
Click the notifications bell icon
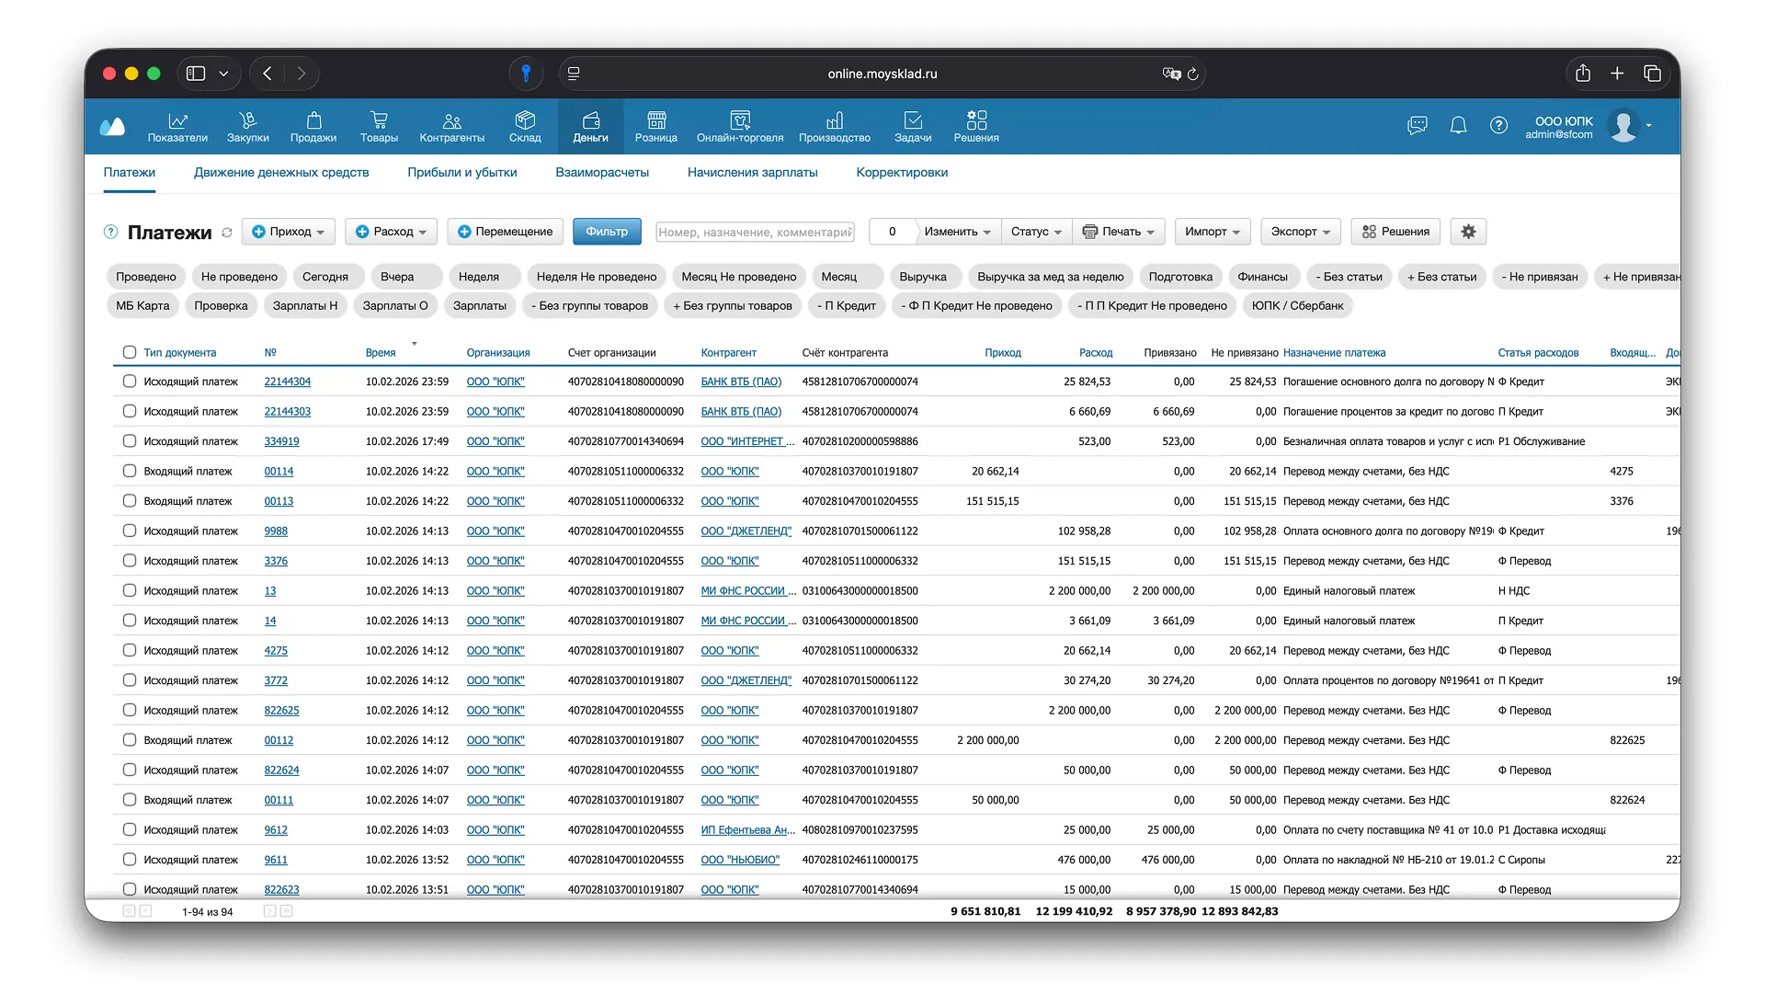tap(1458, 125)
